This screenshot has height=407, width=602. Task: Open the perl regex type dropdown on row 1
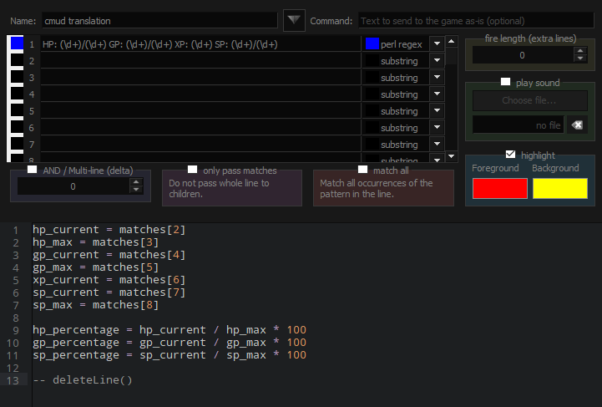[437, 43]
